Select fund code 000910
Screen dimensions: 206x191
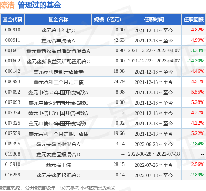[12, 30]
